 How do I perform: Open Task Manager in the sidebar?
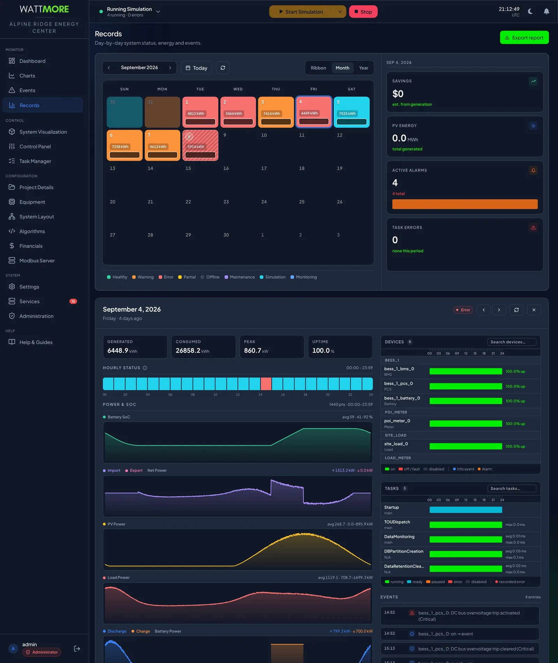pos(43,161)
